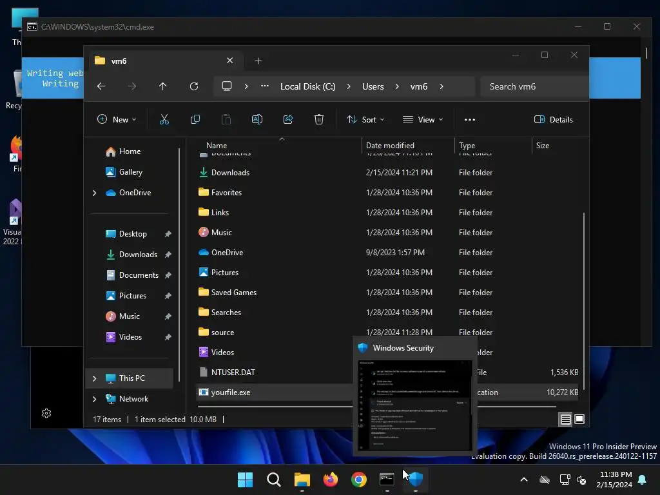Image resolution: width=660 pixels, height=495 pixels.
Task: Click Local Disk (C:) breadcrumb
Action: (307, 86)
